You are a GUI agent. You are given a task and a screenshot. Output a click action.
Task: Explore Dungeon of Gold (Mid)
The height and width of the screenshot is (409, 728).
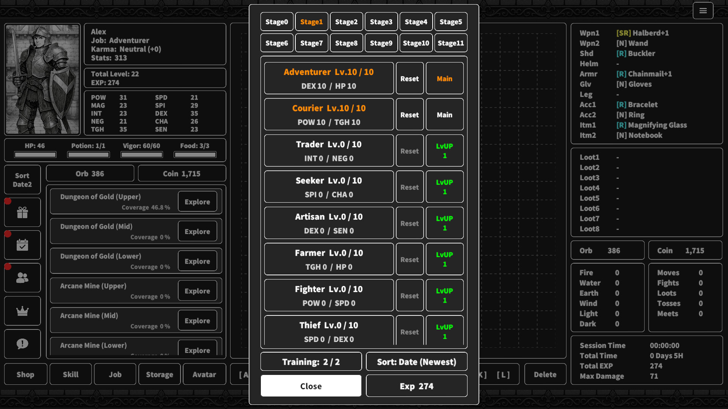pos(197,231)
